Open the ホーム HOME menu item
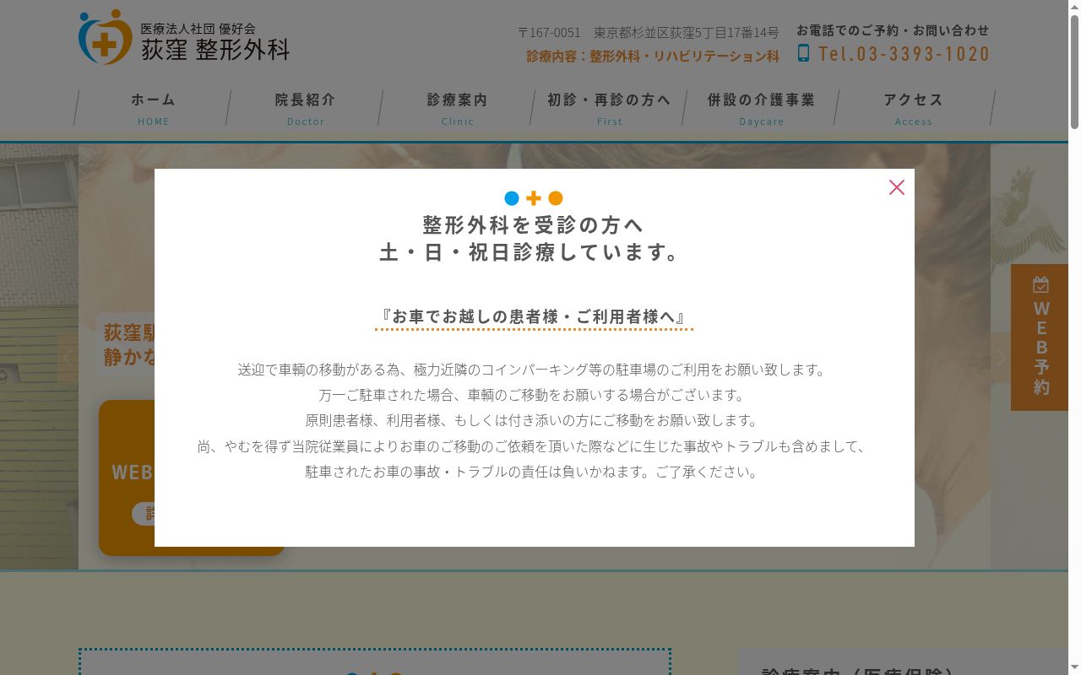This screenshot has width=1081, height=675. pyautogui.click(x=153, y=108)
